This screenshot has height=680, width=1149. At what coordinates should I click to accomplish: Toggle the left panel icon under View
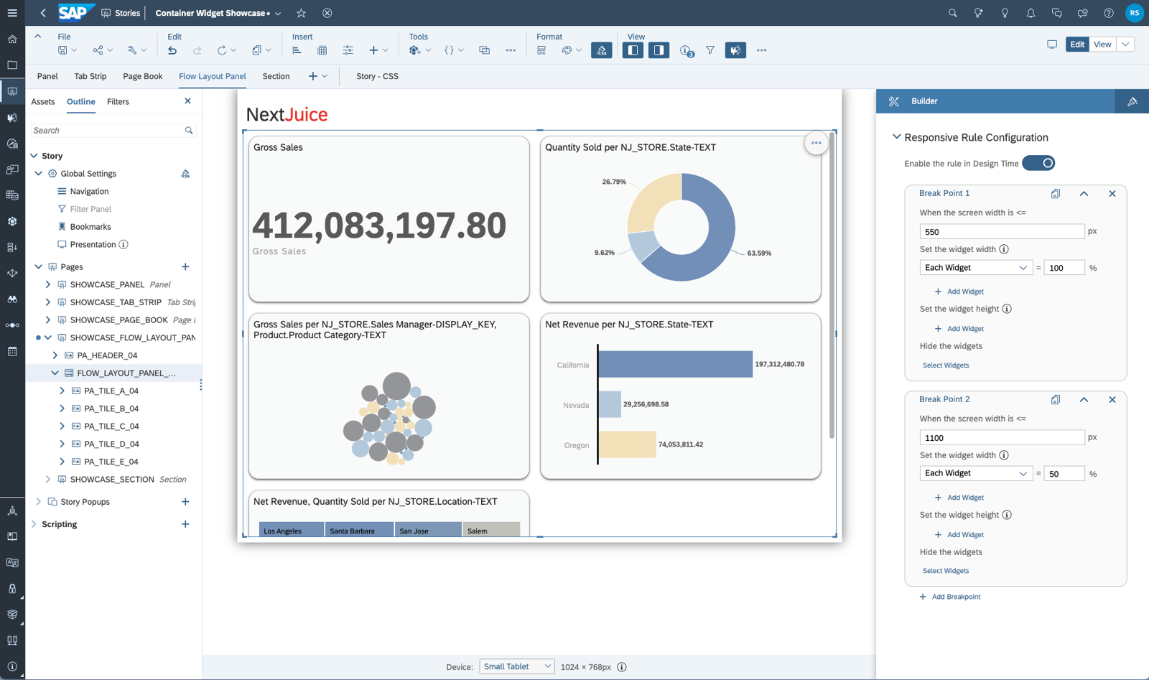pos(632,50)
